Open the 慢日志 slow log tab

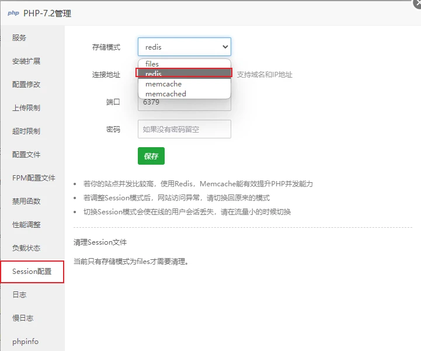pos(23,318)
